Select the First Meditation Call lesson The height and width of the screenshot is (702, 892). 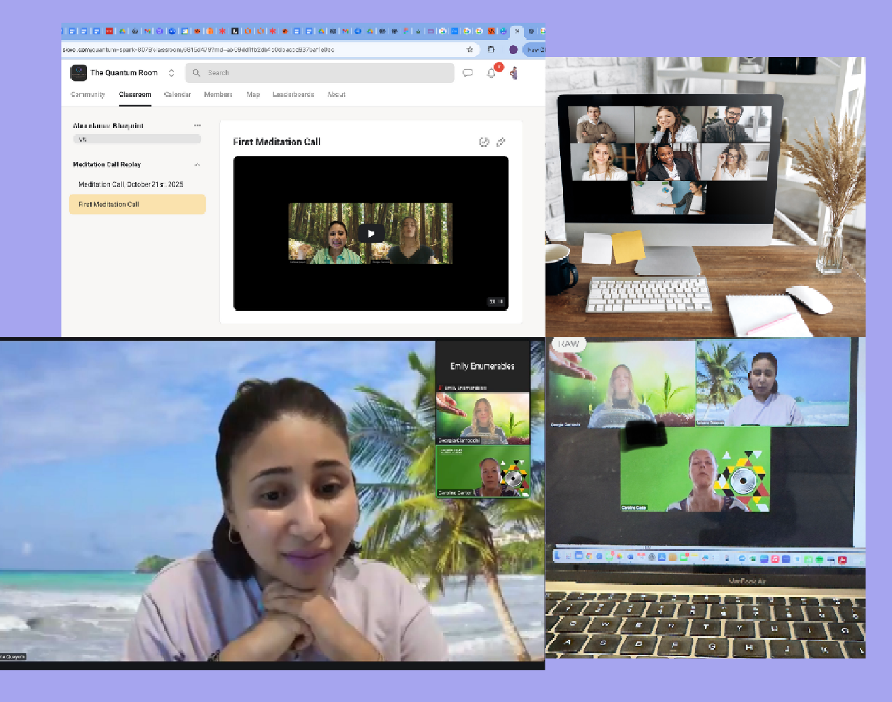click(x=137, y=204)
